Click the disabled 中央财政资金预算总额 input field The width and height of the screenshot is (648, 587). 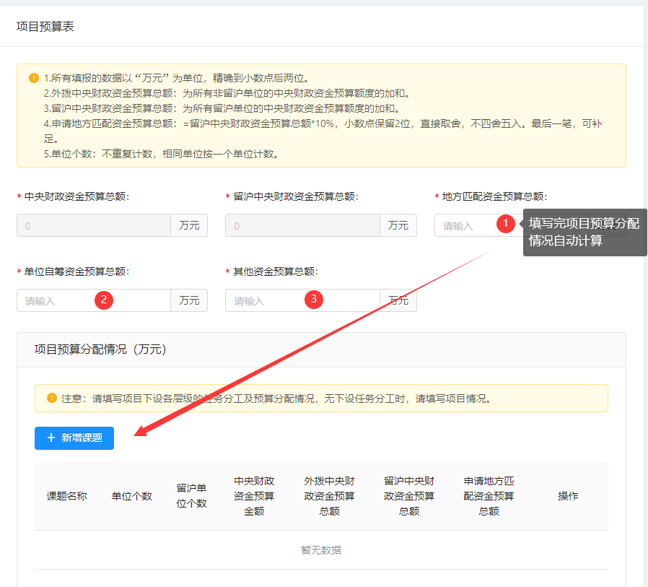coord(93,226)
